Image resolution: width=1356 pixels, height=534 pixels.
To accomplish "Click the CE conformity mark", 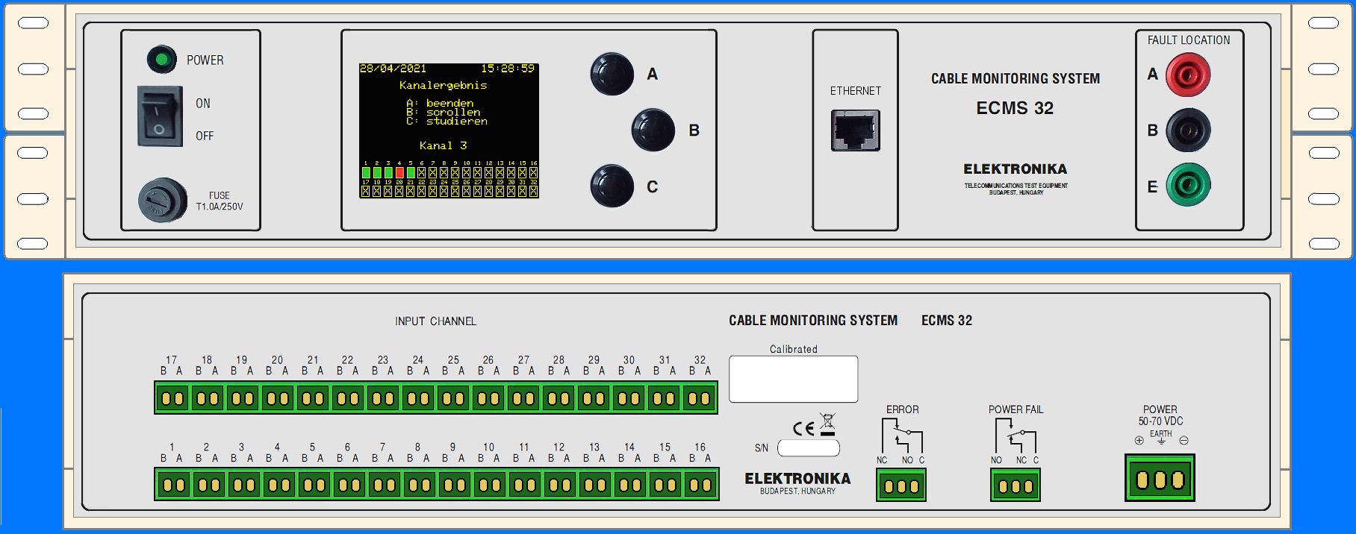I will click(x=803, y=428).
